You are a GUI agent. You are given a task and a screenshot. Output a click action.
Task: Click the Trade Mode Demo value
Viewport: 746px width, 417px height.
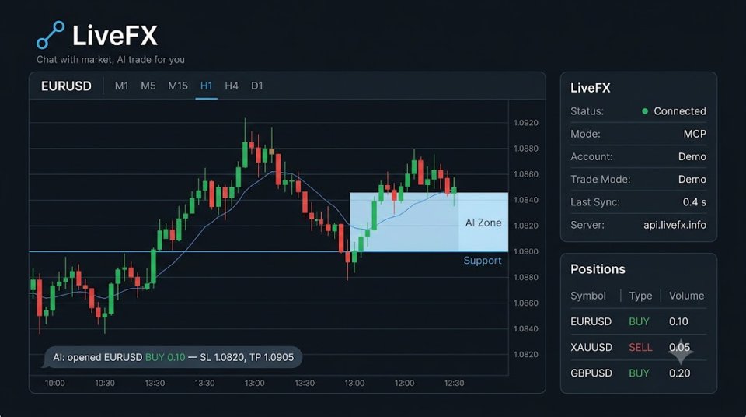[692, 179]
